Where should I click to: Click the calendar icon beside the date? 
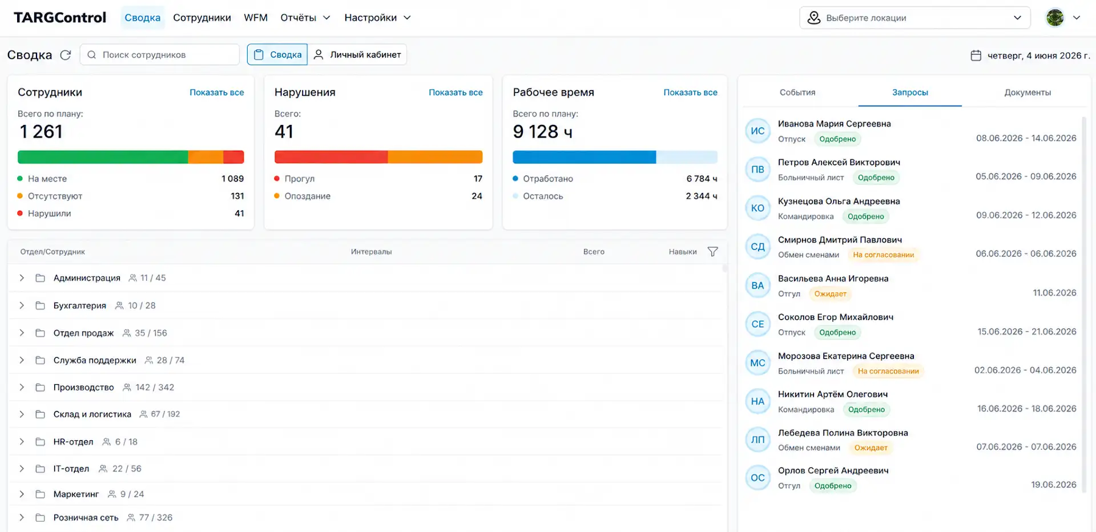click(x=976, y=55)
